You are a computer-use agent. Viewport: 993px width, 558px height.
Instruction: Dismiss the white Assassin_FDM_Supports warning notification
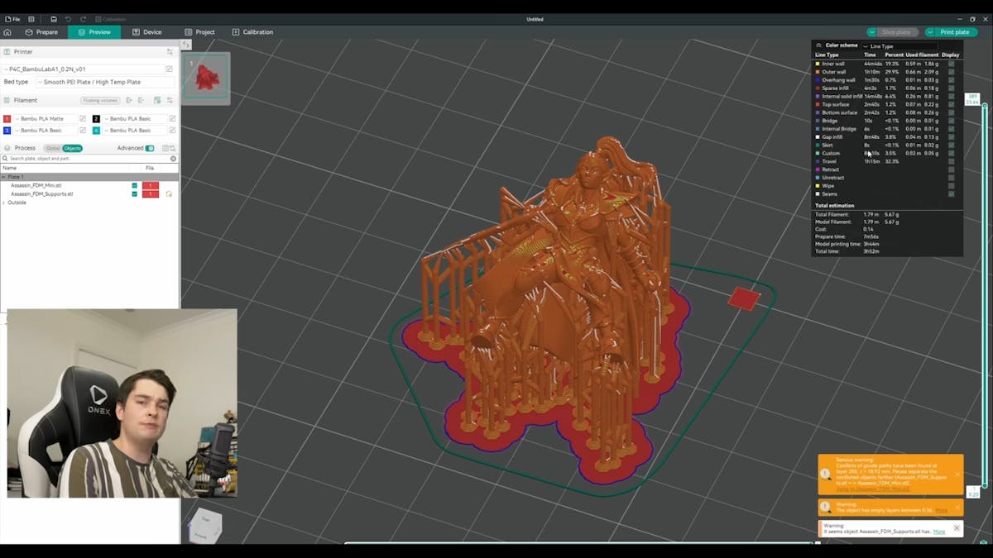coord(957,528)
